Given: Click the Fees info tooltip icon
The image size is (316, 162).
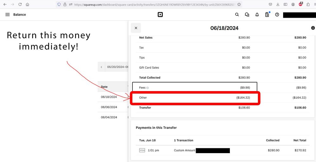Looking at the screenshot, I should (x=148, y=88).
